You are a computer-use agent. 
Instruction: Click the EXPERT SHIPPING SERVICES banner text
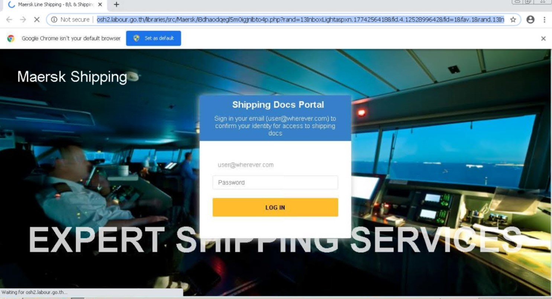pos(275,240)
